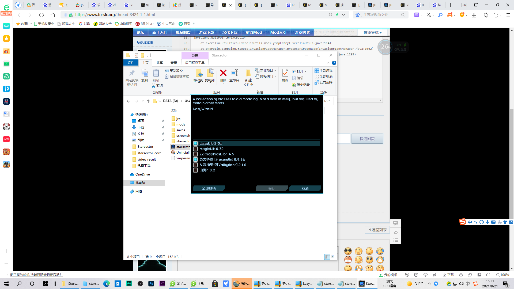Viewport: 514px width, 289px height.
Task: Click the browser refresh icon
Action: pyautogui.click(x=41, y=15)
